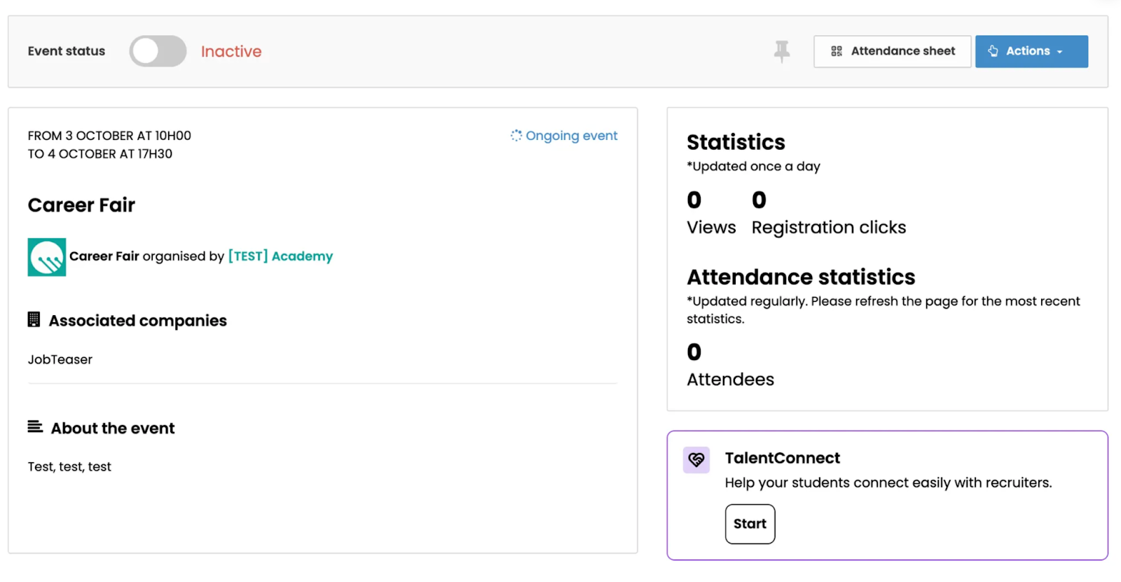
Task: Toggle the Event status switch
Action: [x=158, y=51]
